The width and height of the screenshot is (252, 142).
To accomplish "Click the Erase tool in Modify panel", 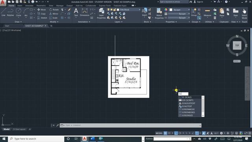I will tap(69, 9).
